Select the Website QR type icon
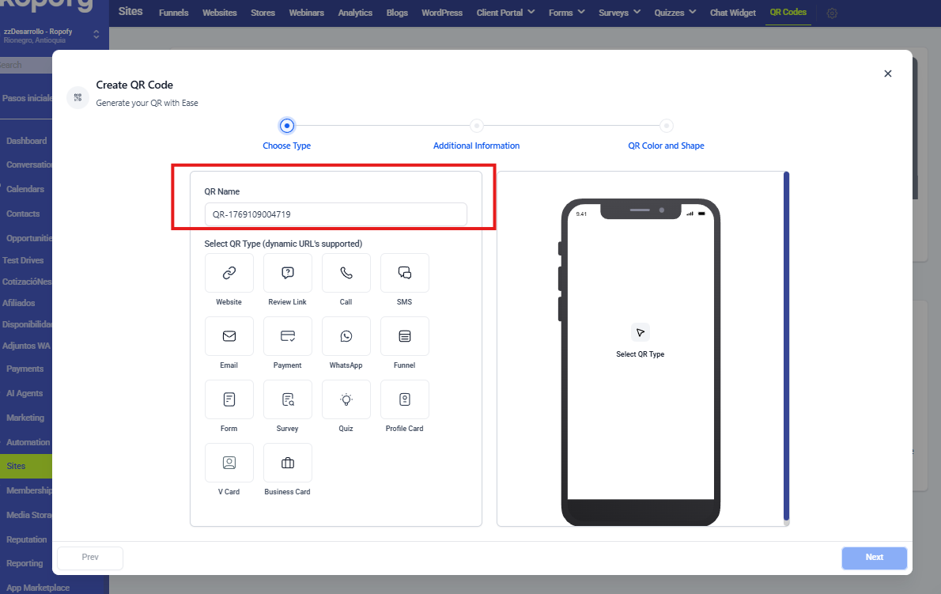 229,273
